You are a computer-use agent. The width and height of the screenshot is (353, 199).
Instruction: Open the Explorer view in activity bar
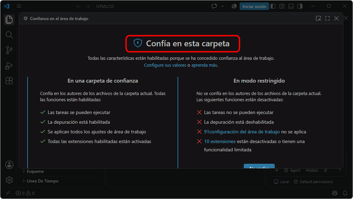tap(9, 20)
